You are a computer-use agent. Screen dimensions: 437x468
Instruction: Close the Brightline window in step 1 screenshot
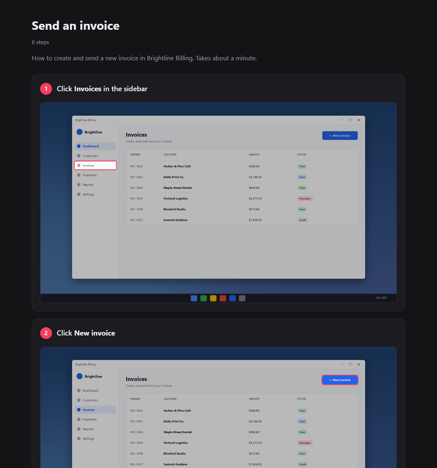(x=359, y=120)
